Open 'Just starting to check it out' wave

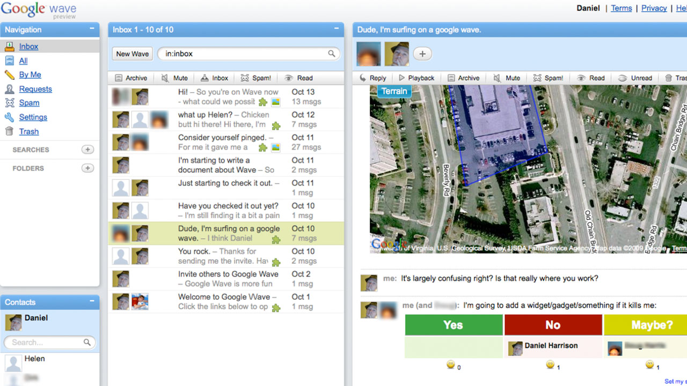click(226, 188)
